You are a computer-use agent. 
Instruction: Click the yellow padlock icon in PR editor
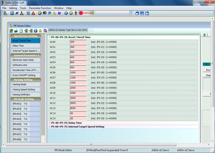pyautogui.click(x=40, y=31)
